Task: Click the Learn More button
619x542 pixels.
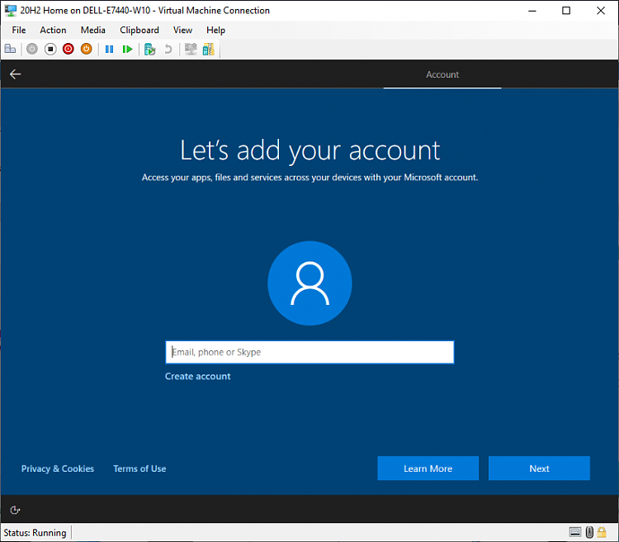Action: pos(428,468)
